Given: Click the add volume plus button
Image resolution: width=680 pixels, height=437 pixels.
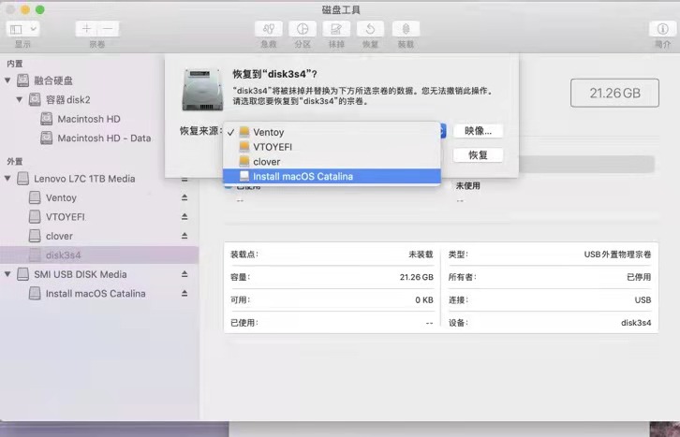Looking at the screenshot, I should (x=86, y=29).
